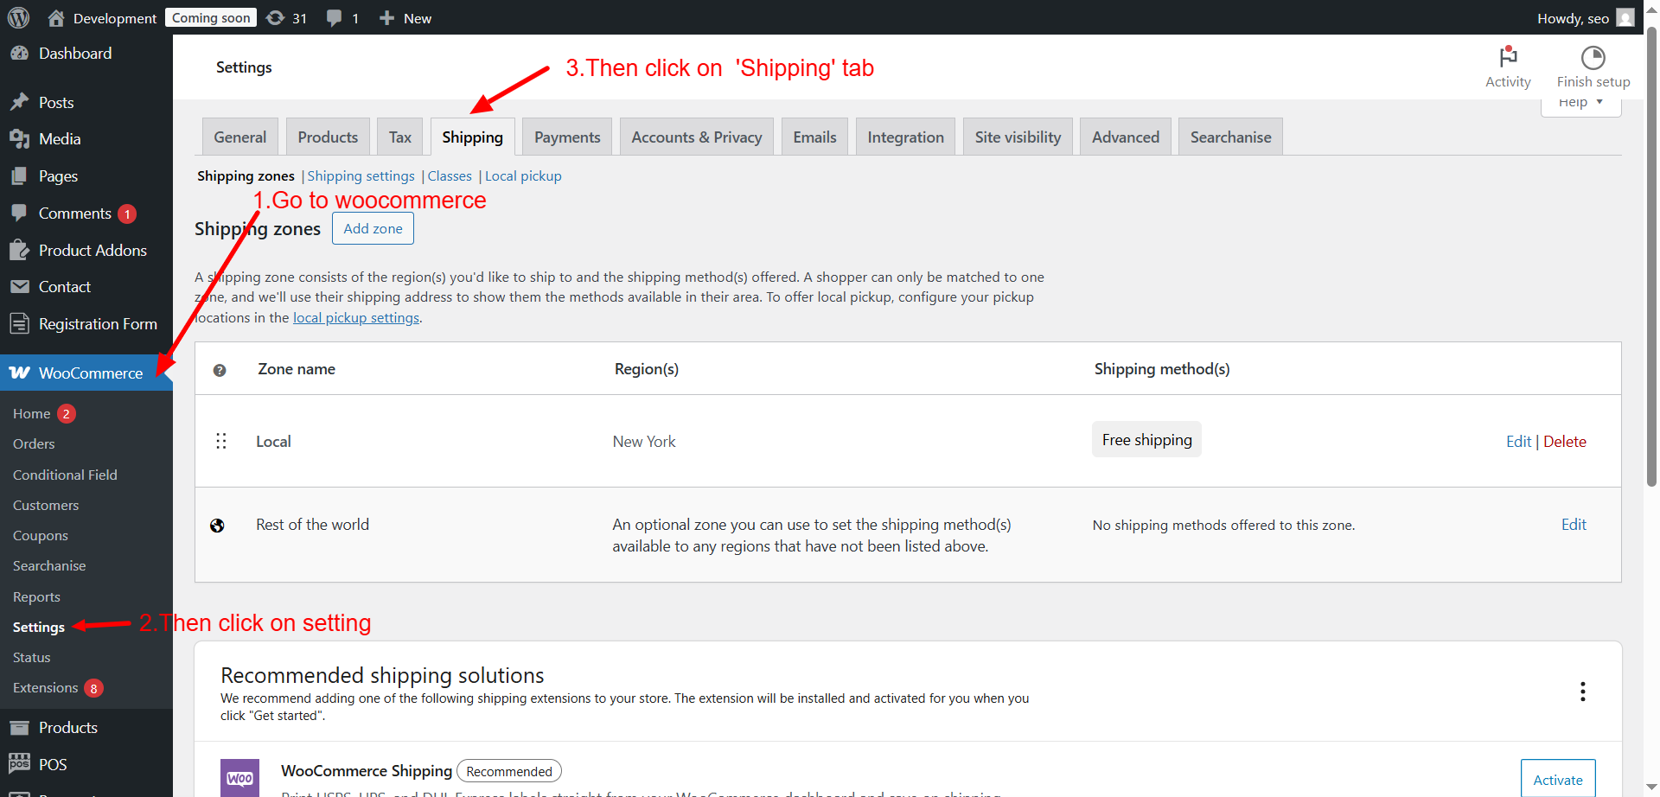Switch to the Emails tab
Screen dimensions: 1660x797
(x=814, y=137)
